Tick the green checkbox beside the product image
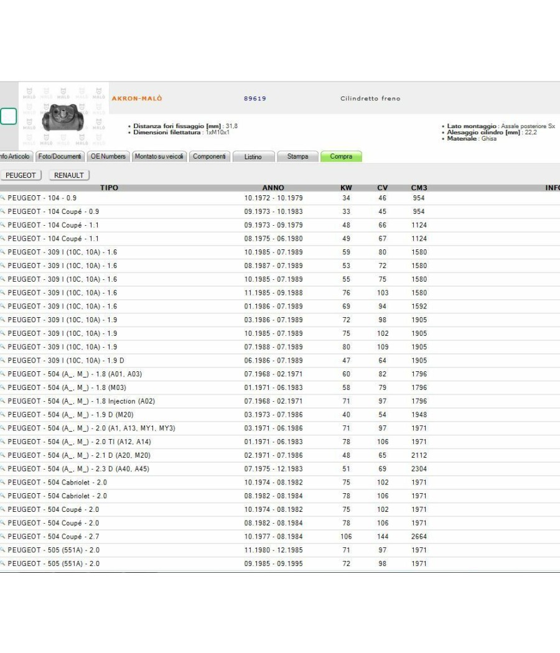This screenshot has height=653, width=560. tap(8, 116)
